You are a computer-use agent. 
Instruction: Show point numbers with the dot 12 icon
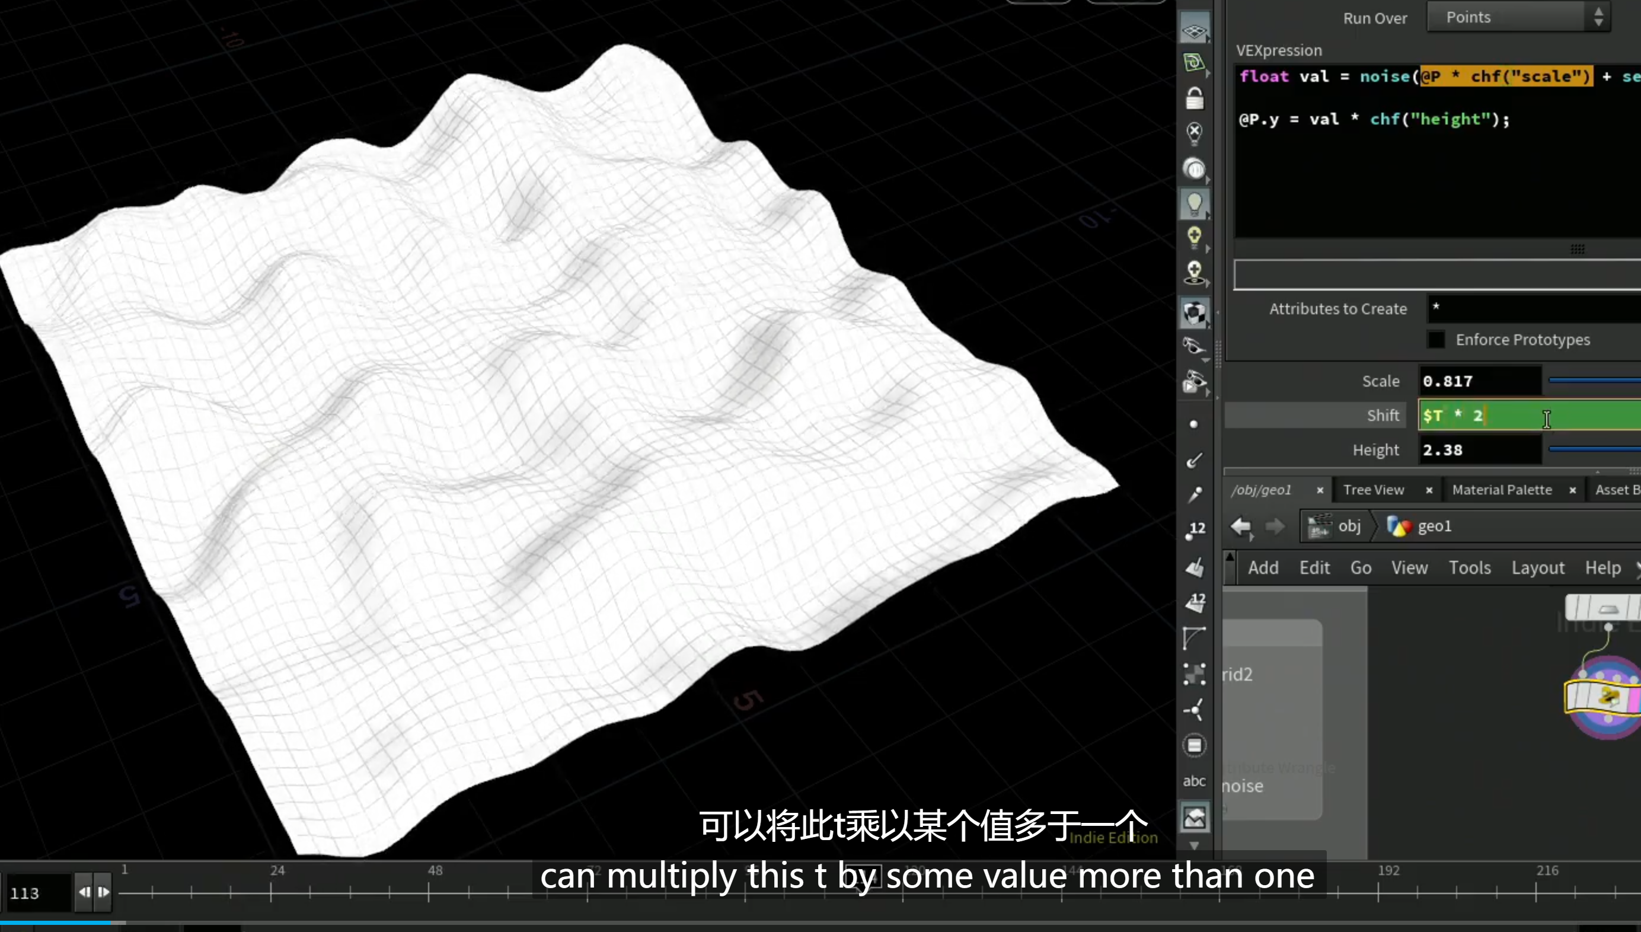pyautogui.click(x=1194, y=531)
